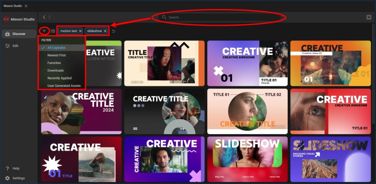Viewport: 376px width, 184px height.
Task: Click the Settings gear icon
Action: coord(8,178)
